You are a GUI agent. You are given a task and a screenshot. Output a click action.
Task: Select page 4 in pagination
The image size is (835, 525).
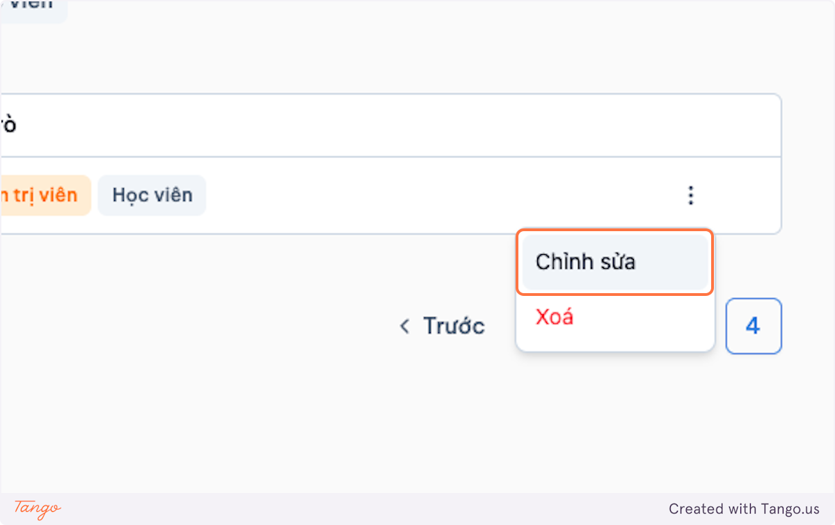coord(754,326)
